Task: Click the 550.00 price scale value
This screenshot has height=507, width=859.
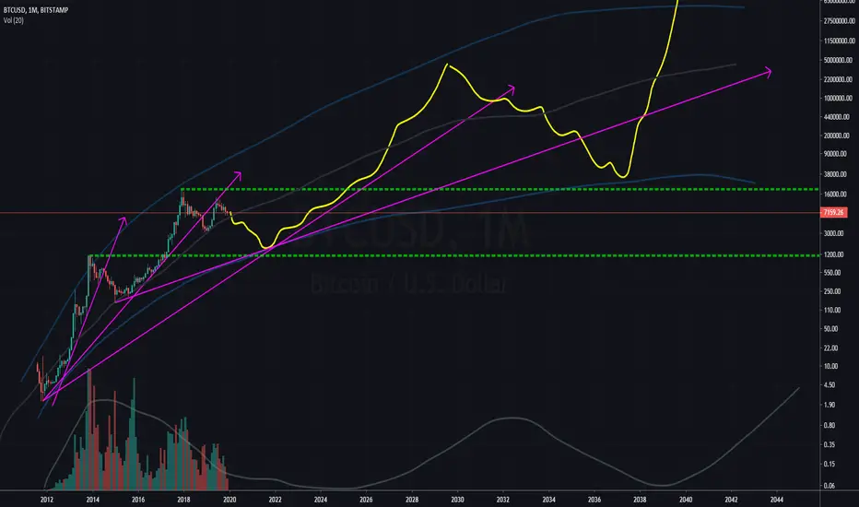Action: 832,273
